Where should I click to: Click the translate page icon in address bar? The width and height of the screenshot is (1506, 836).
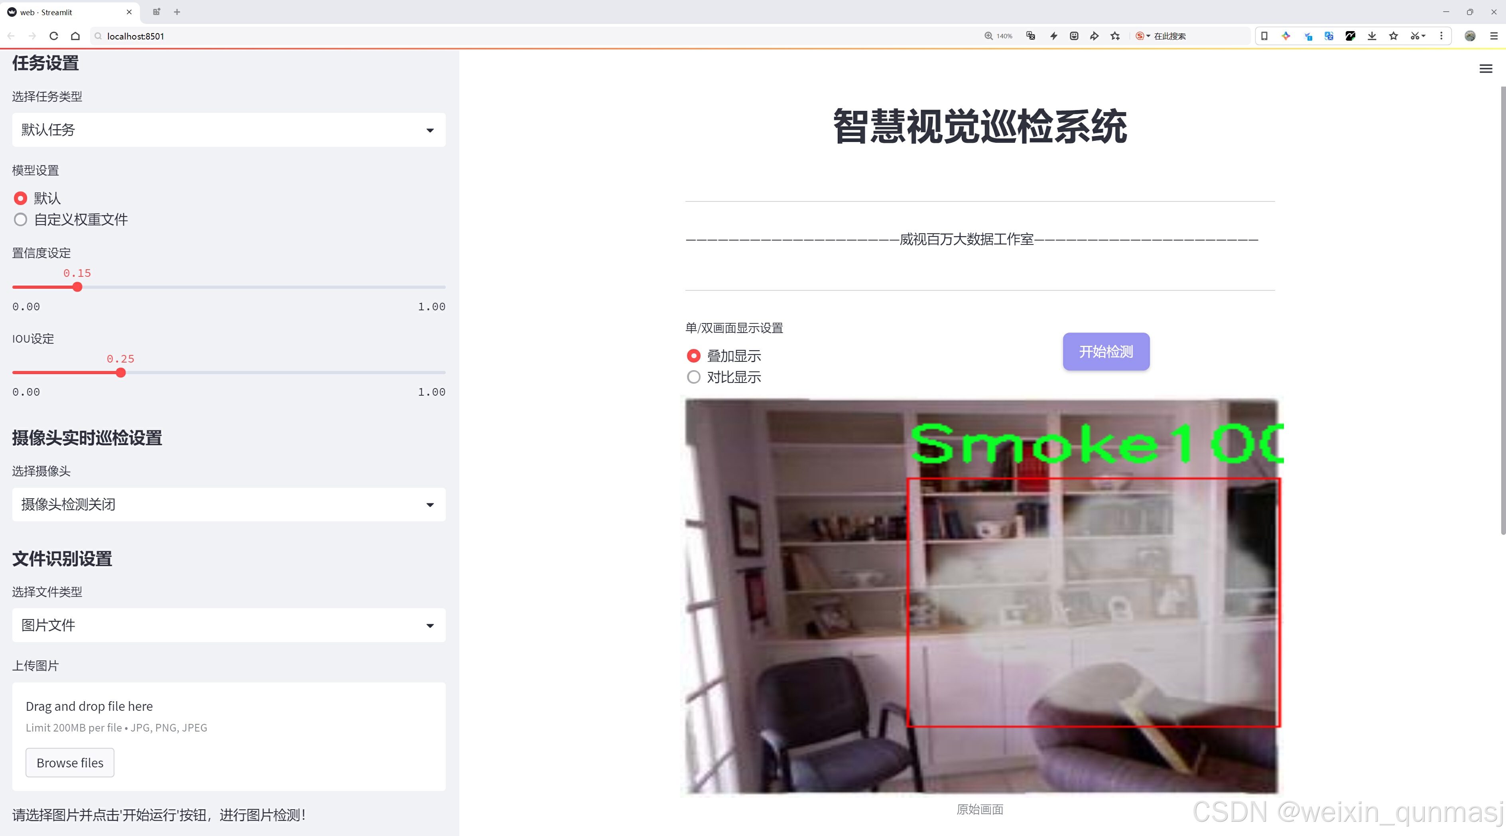[x=1031, y=36]
